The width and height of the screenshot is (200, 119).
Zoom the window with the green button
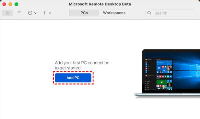click(x=16, y=4)
